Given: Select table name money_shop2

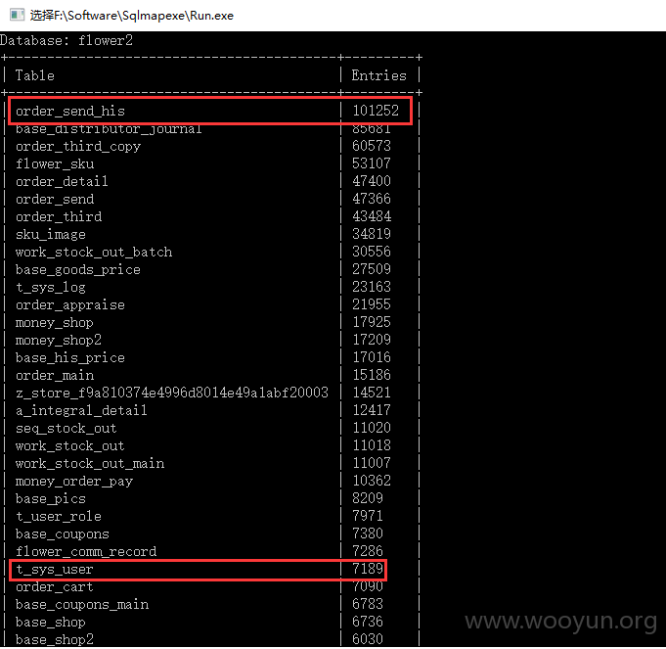Looking at the screenshot, I should [x=59, y=340].
